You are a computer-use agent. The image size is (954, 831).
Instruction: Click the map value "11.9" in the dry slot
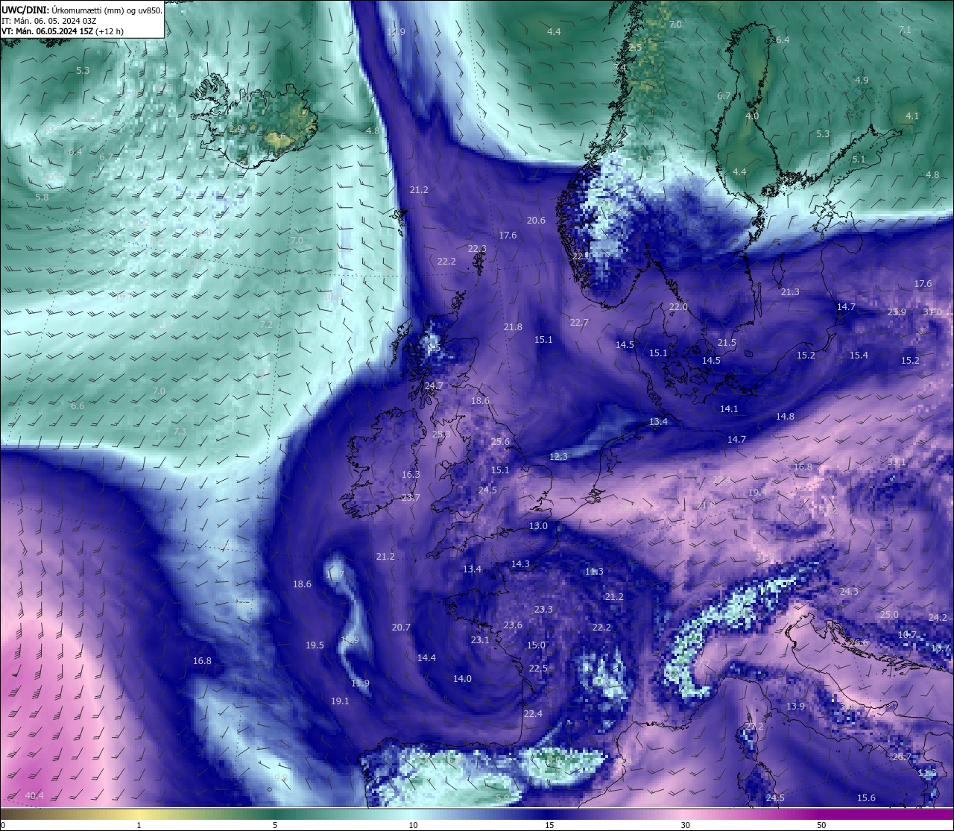click(x=360, y=683)
